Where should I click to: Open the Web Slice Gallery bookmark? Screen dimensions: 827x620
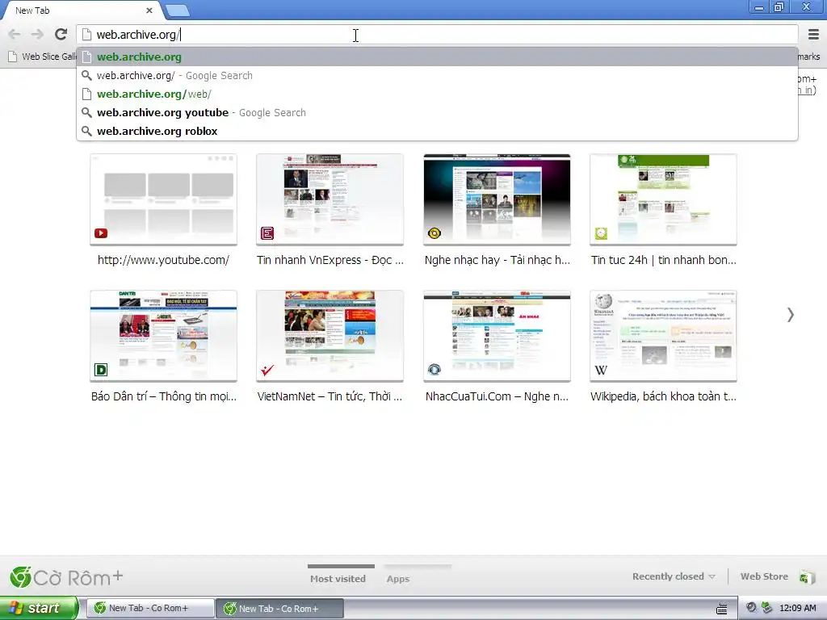tap(44, 57)
